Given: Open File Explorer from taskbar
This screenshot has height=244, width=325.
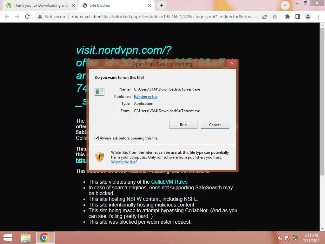Looking at the screenshot, I should tap(26, 238).
